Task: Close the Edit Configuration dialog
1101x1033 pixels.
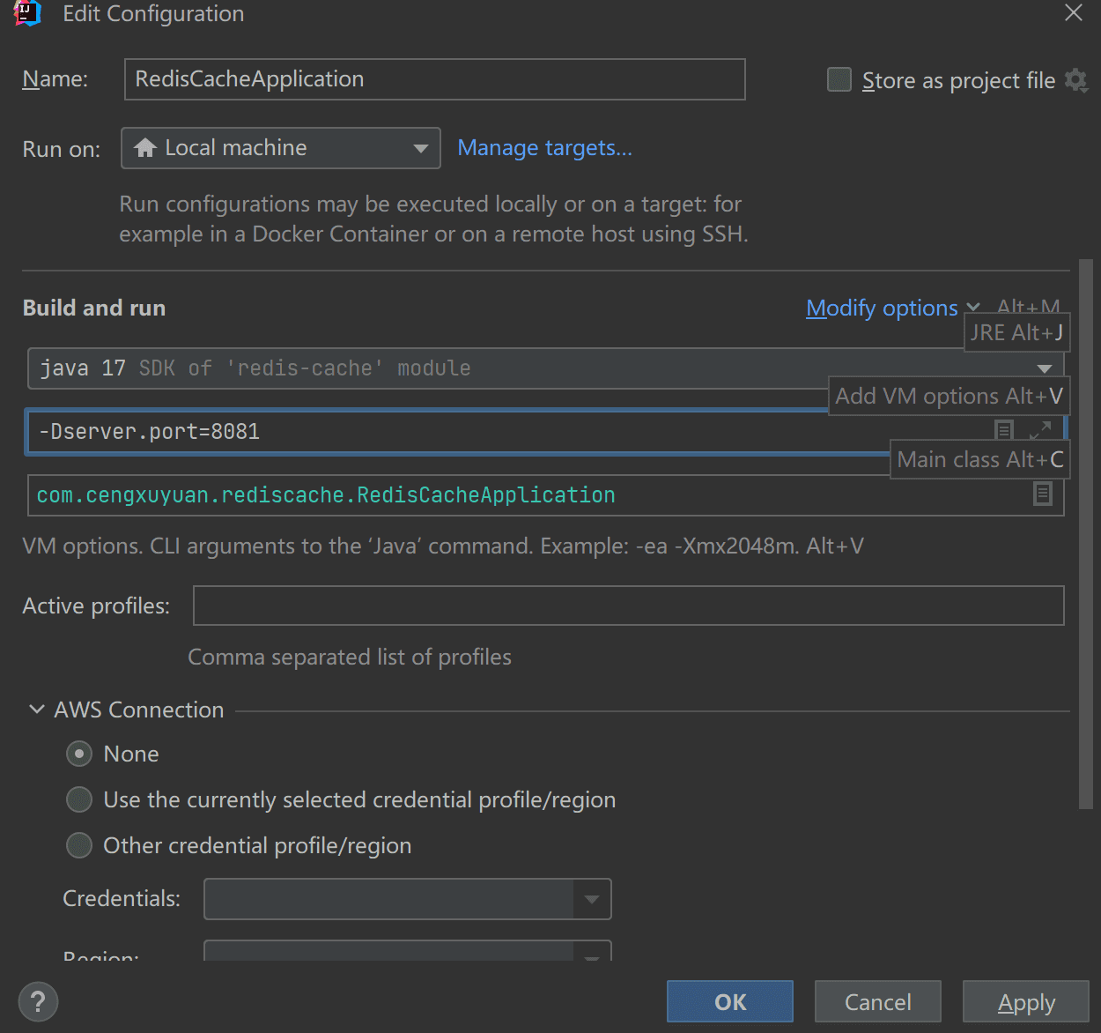Action: pyautogui.click(x=1074, y=13)
